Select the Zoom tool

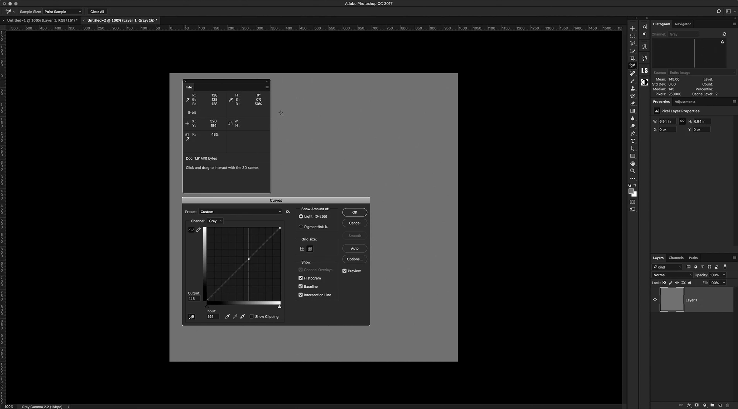(x=632, y=171)
